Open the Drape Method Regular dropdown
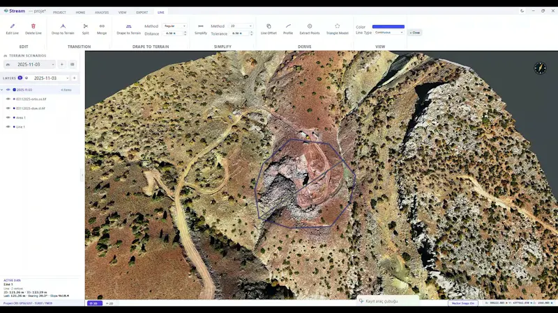 174,26
